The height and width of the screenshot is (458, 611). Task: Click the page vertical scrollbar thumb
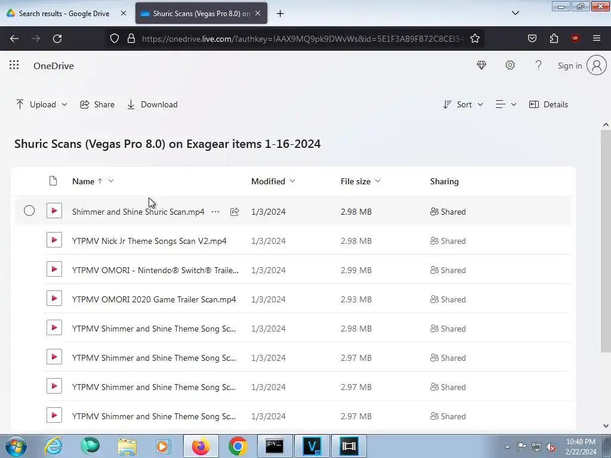[606, 242]
